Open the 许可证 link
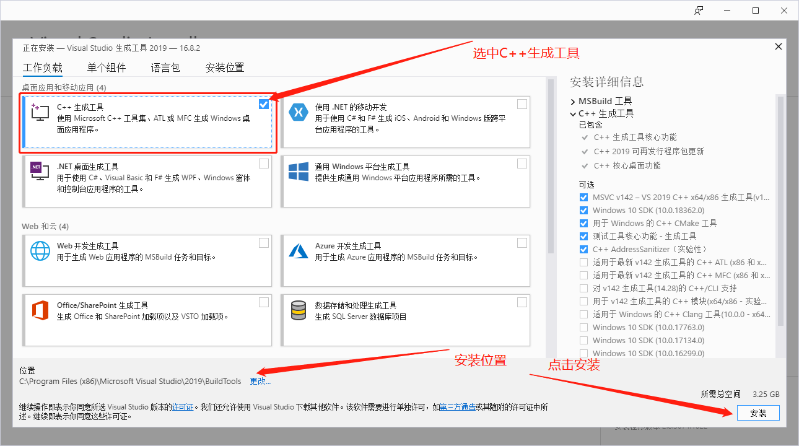 point(183,407)
